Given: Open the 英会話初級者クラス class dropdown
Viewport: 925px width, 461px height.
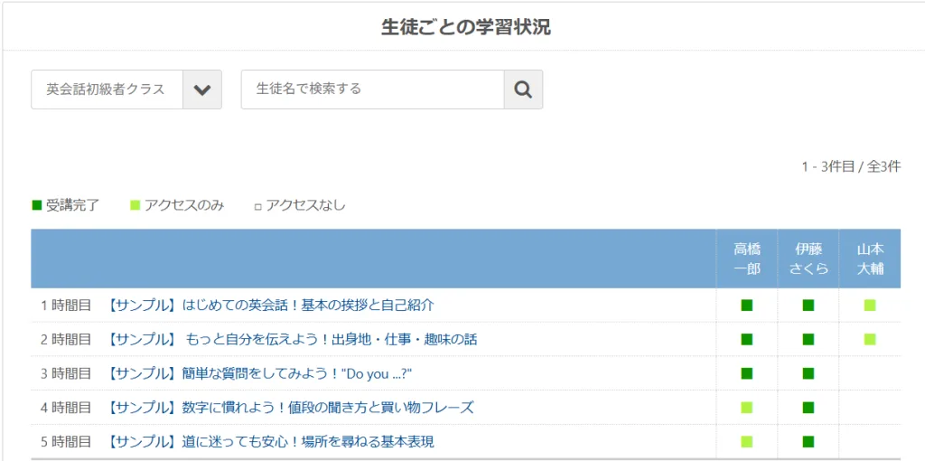Looking at the screenshot, I should [x=107, y=89].
